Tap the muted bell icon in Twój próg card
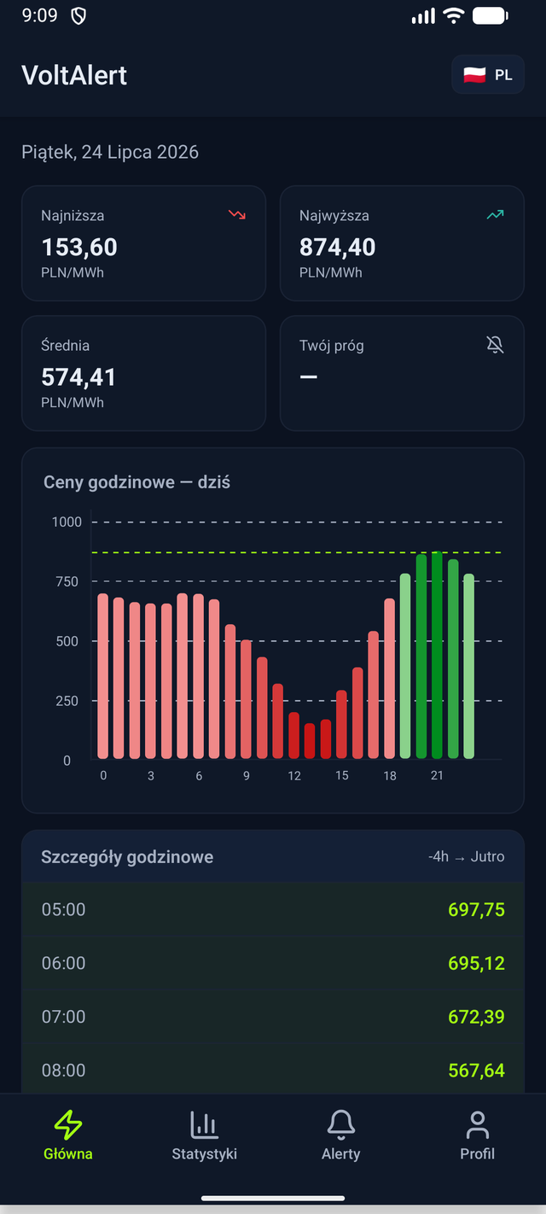Image resolution: width=546 pixels, height=1214 pixels. point(495,345)
